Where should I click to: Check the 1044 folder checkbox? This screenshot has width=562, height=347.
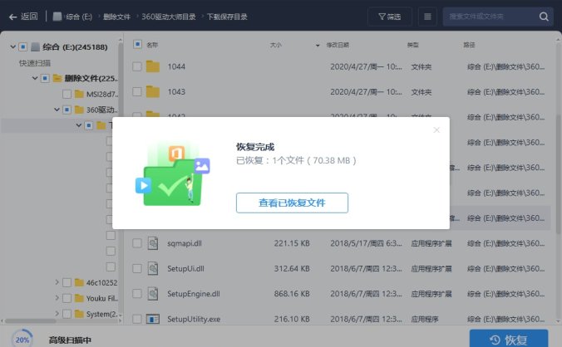click(137, 66)
